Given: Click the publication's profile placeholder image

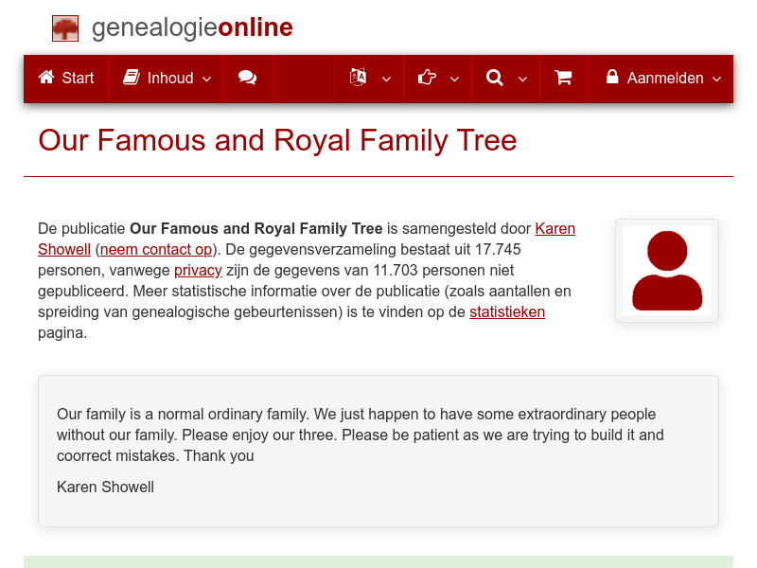Looking at the screenshot, I should 666,271.
